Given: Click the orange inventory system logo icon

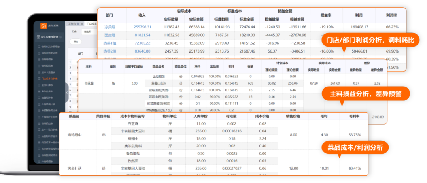Looking at the screenshot, I should (43, 26).
